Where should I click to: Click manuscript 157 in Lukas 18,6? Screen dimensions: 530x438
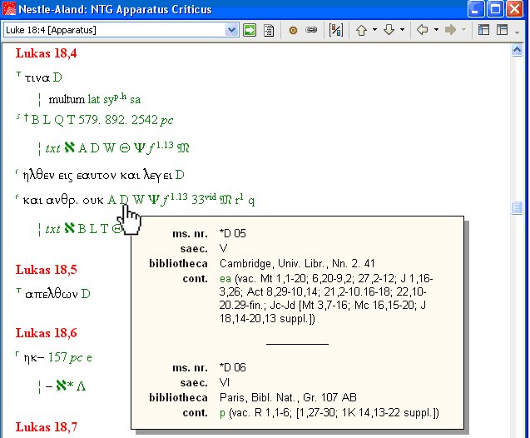point(57,357)
